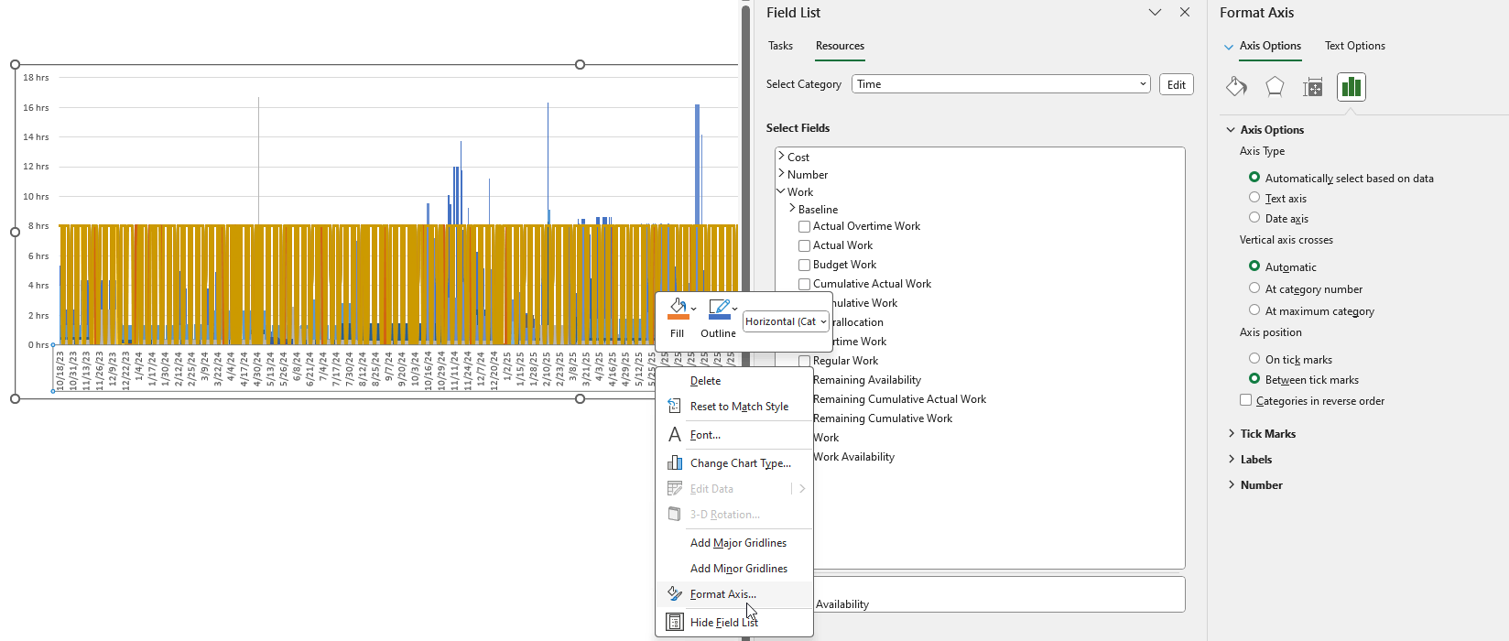Open Effects pentagon icon
1509x641 pixels.
point(1275,87)
